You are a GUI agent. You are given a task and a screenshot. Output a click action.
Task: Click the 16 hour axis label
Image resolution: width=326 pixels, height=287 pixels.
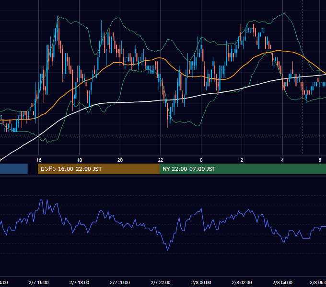point(39,160)
